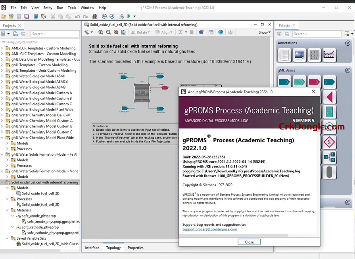355x259 pixels.
Task: Click the Close button in About dialog
Action: pyautogui.click(x=249, y=242)
